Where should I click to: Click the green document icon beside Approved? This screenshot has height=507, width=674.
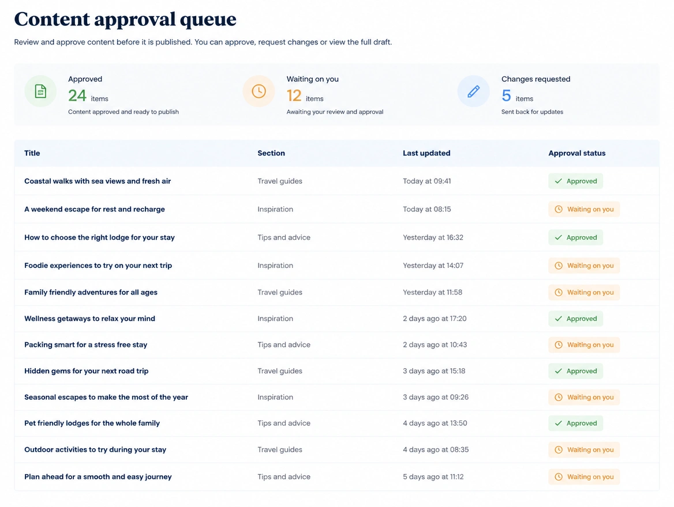pyautogui.click(x=40, y=92)
